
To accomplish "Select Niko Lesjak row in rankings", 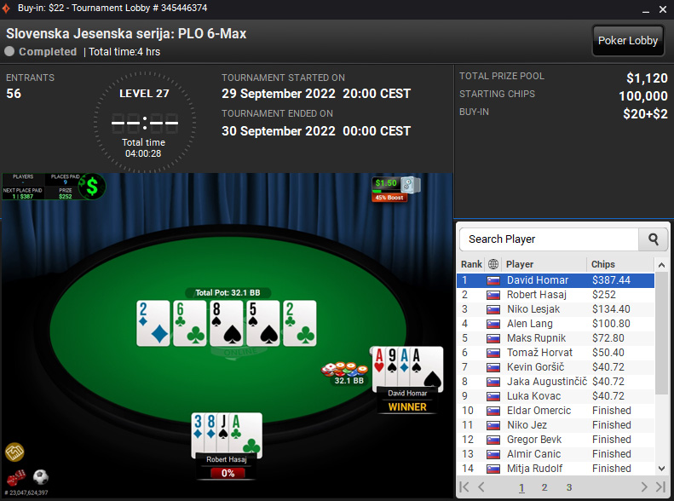I will point(556,309).
